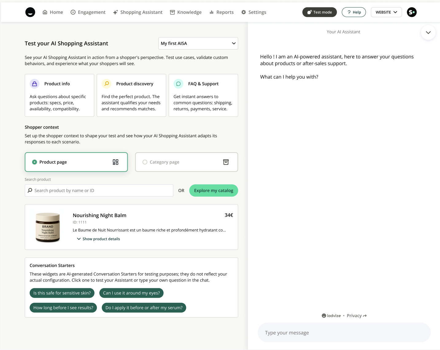Open the Shopping Assistant menu
The width and height of the screenshot is (440, 350).
click(138, 12)
